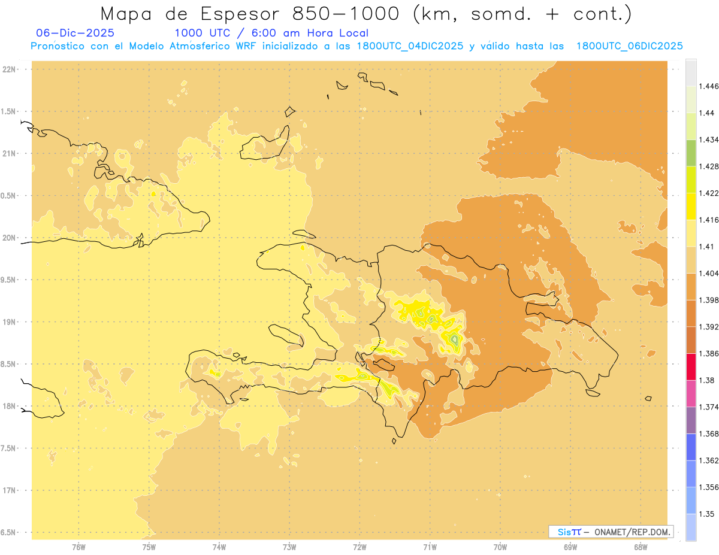Viewport: 719px width, 555px height.
Task: Click the '21N' latitude label
Action: (9, 153)
